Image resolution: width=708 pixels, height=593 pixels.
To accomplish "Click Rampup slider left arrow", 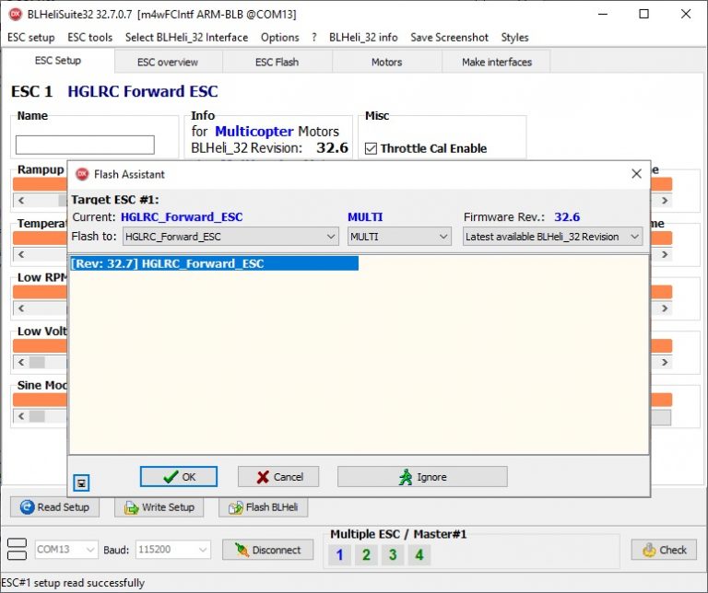I will pos(21,200).
